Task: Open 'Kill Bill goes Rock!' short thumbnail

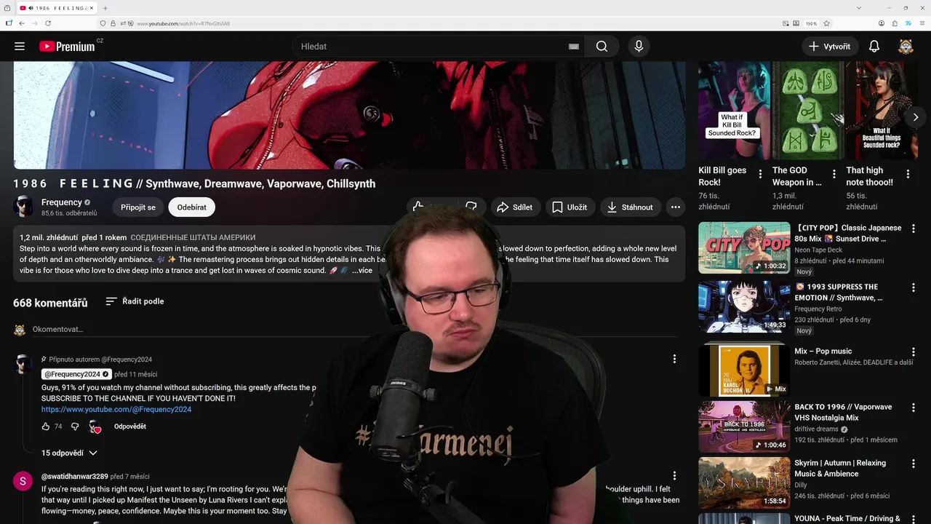Action: [733, 111]
